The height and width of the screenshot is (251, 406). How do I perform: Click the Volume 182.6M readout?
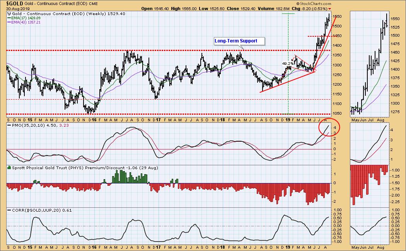[273, 8]
